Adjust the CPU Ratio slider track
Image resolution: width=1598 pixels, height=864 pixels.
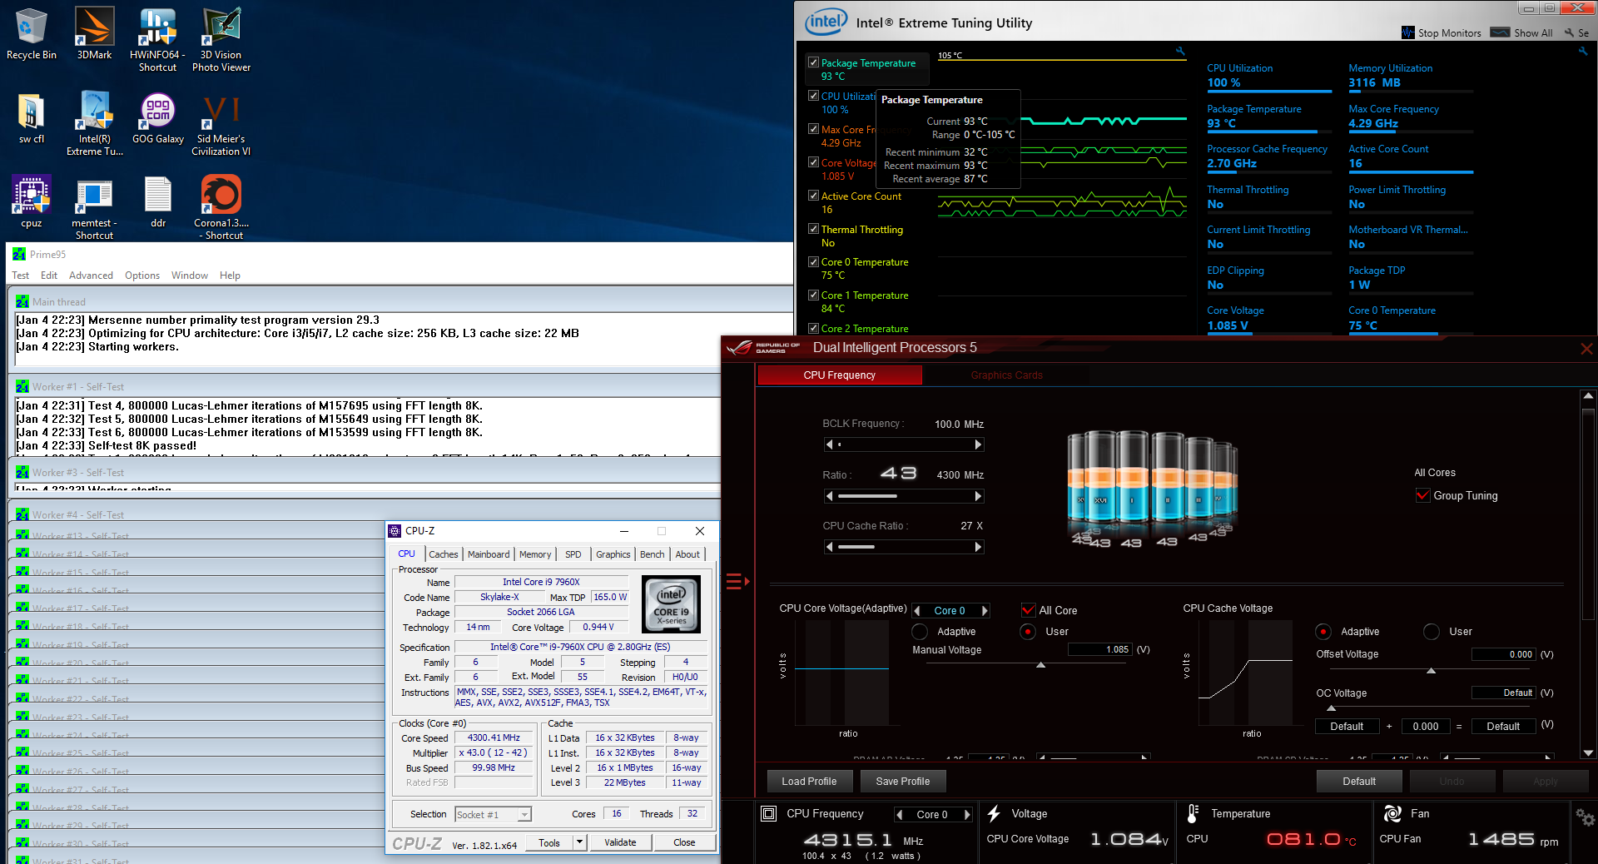(x=904, y=496)
